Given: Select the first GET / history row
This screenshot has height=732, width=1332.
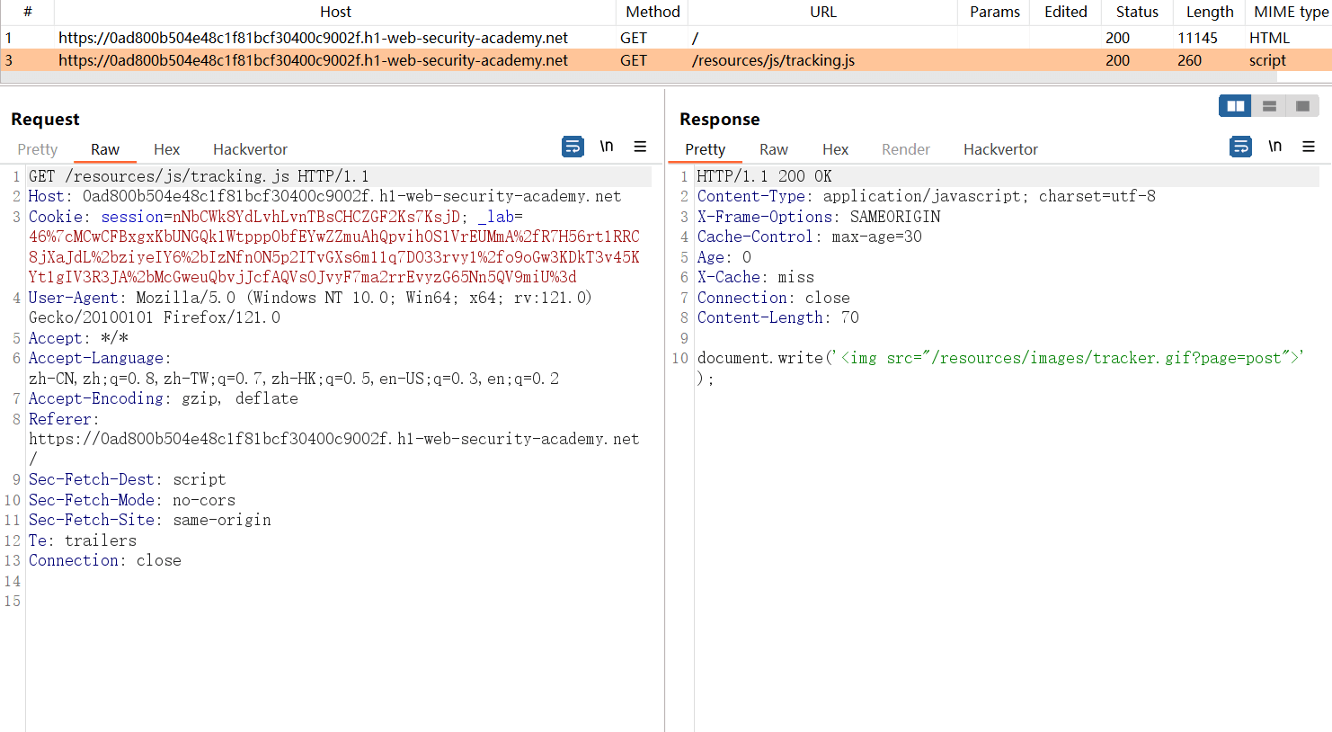Looking at the screenshot, I should [x=313, y=38].
